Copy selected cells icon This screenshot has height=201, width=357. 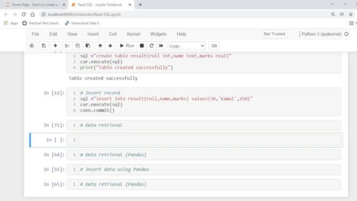point(78,46)
